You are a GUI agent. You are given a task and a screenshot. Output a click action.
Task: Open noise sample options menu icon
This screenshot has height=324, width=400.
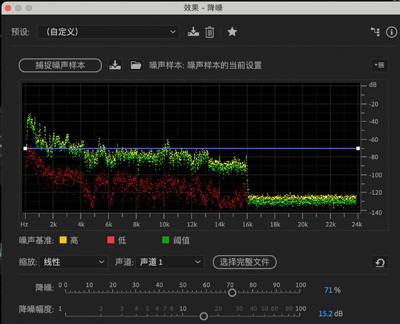point(379,65)
